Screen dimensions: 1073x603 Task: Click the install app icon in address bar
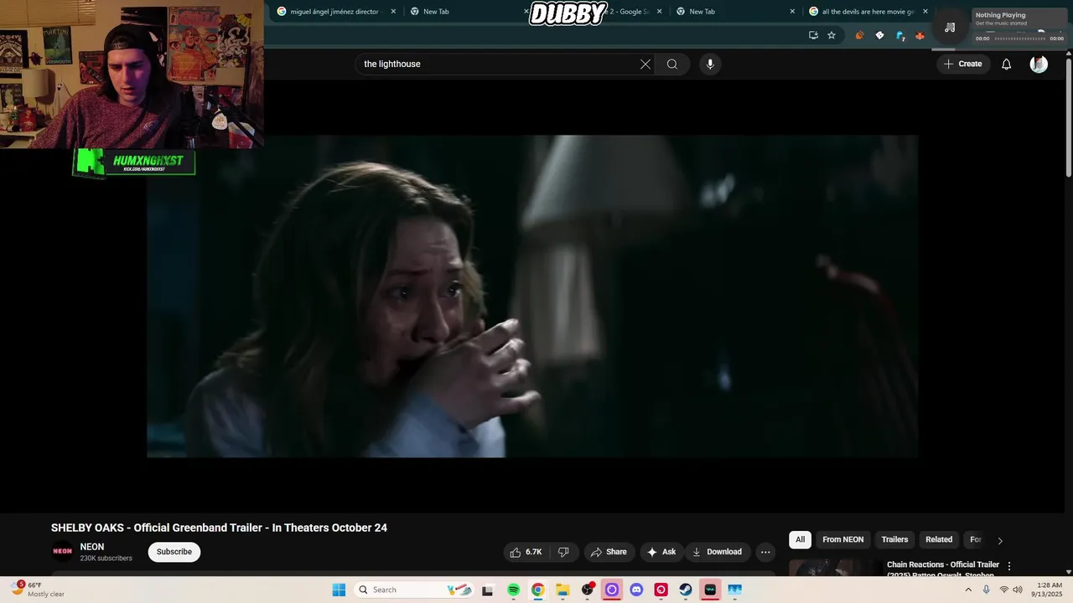coord(813,35)
